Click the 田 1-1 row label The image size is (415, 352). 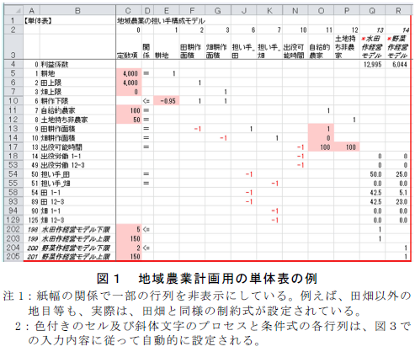(51, 193)
